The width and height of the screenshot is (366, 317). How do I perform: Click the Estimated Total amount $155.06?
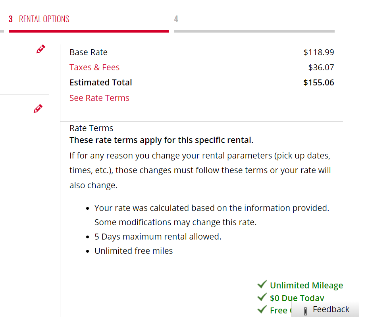click(x=319, y=83)
